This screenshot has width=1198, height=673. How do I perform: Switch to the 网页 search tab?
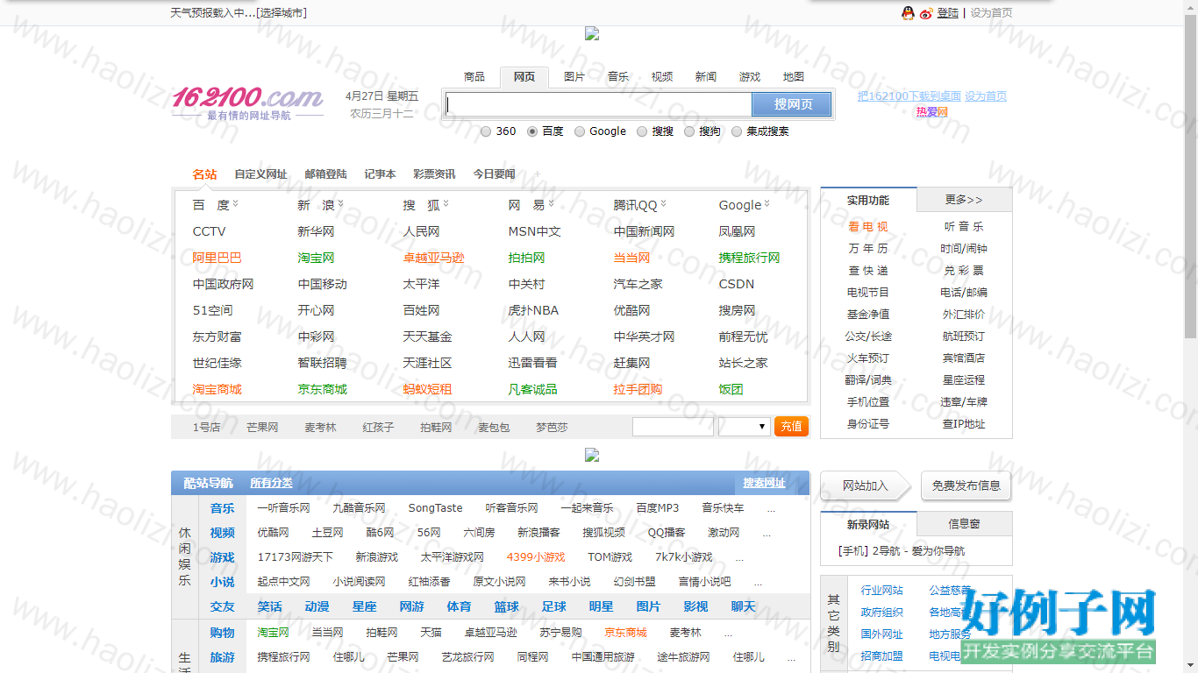click(x=524, y=77)
